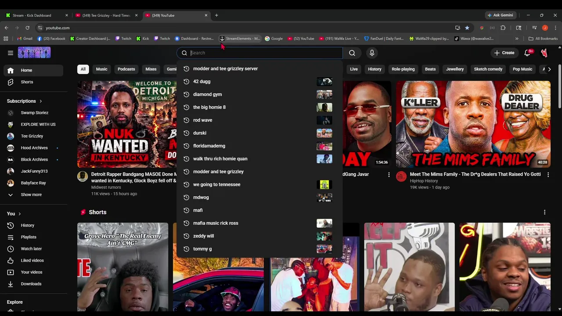Expand the You section chevron
The width and height of the screenshot is (562, 316).
19,214
